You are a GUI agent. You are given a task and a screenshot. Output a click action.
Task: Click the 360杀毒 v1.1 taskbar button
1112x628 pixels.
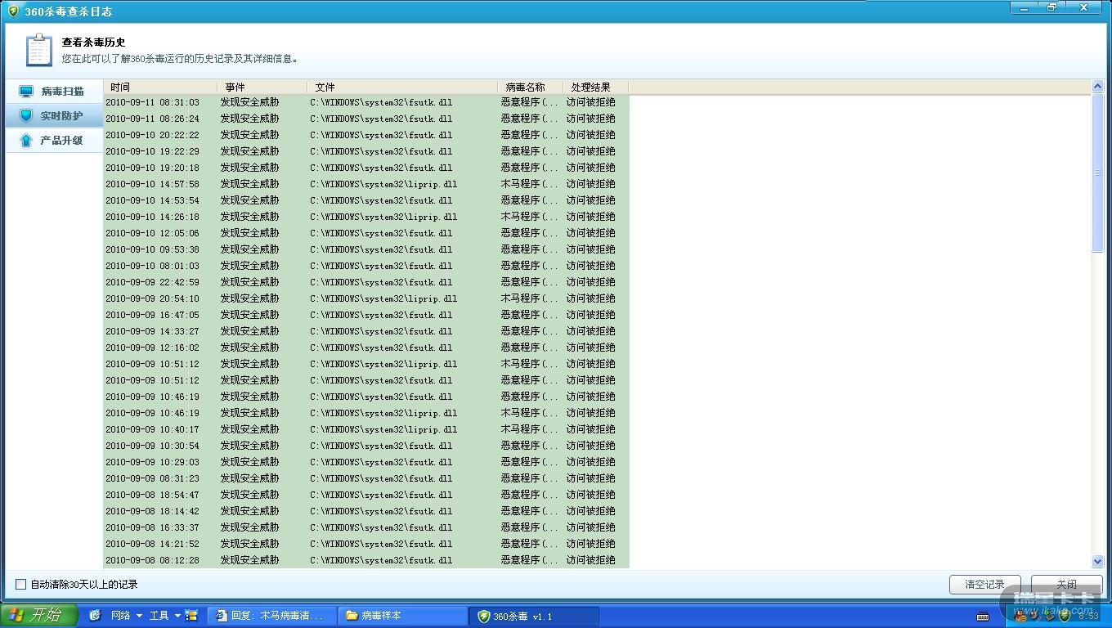(x=535, y=616)
